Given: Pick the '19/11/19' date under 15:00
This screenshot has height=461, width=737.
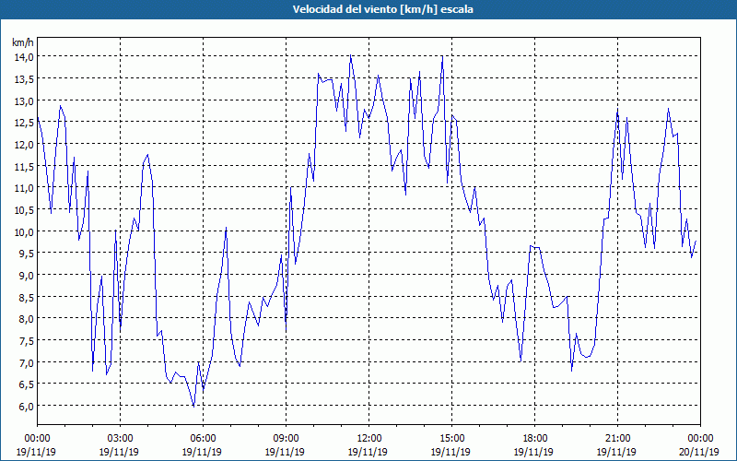Looking at the screenshot, I should (x=450, y=452).
